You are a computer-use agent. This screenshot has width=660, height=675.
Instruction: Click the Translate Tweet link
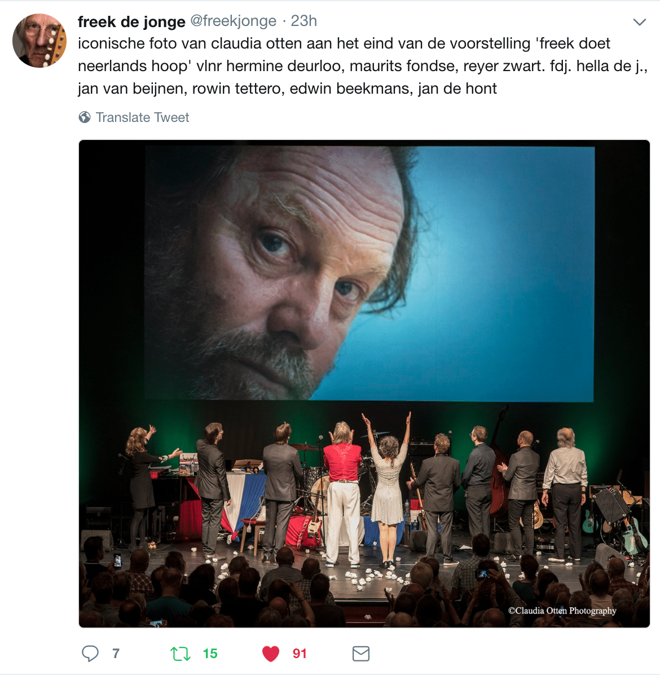142,117
